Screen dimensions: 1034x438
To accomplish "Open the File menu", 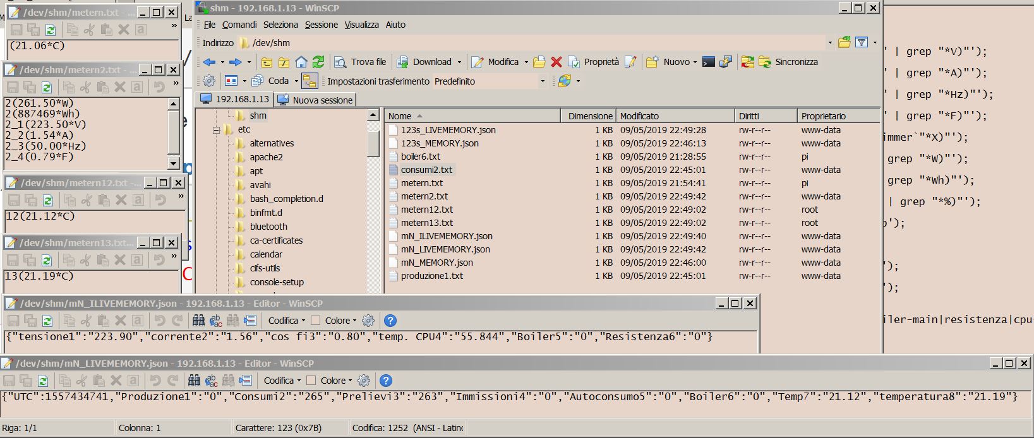I will [210, 25].
